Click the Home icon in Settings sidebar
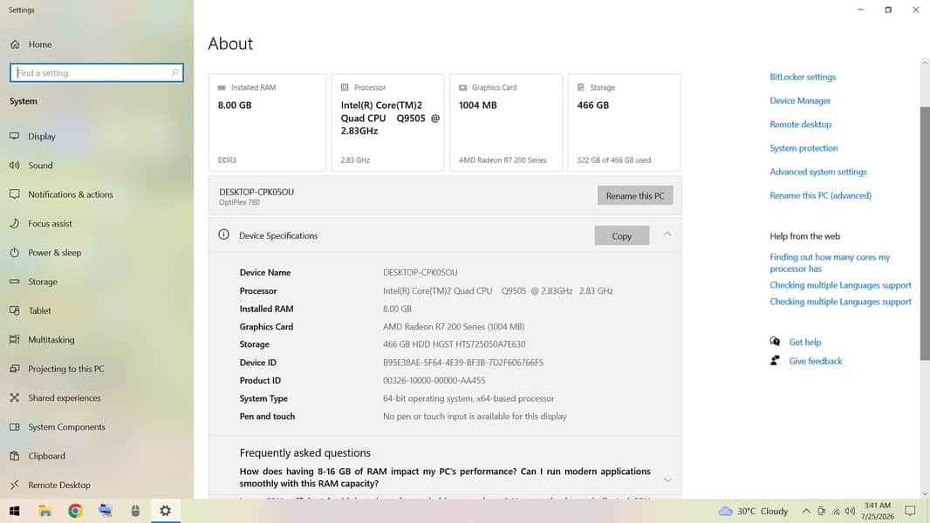 [15, 44]
